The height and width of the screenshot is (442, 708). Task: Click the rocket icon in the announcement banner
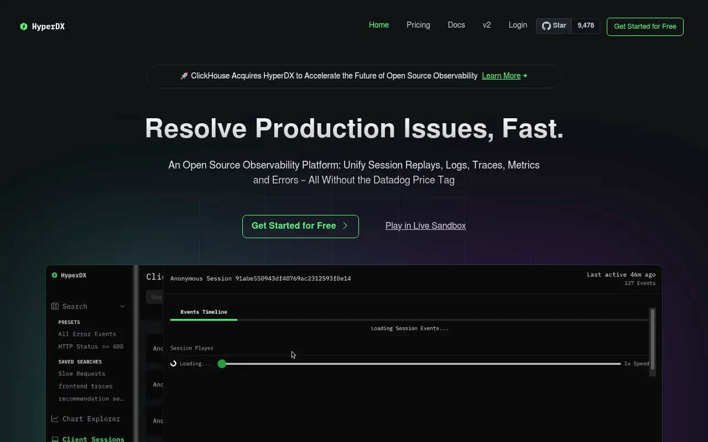[184, 76]
